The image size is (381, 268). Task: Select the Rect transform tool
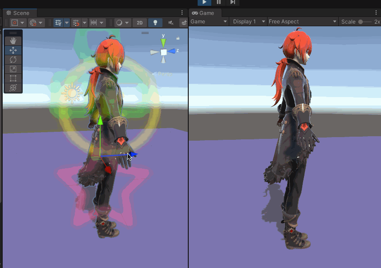tap(13, 78)
